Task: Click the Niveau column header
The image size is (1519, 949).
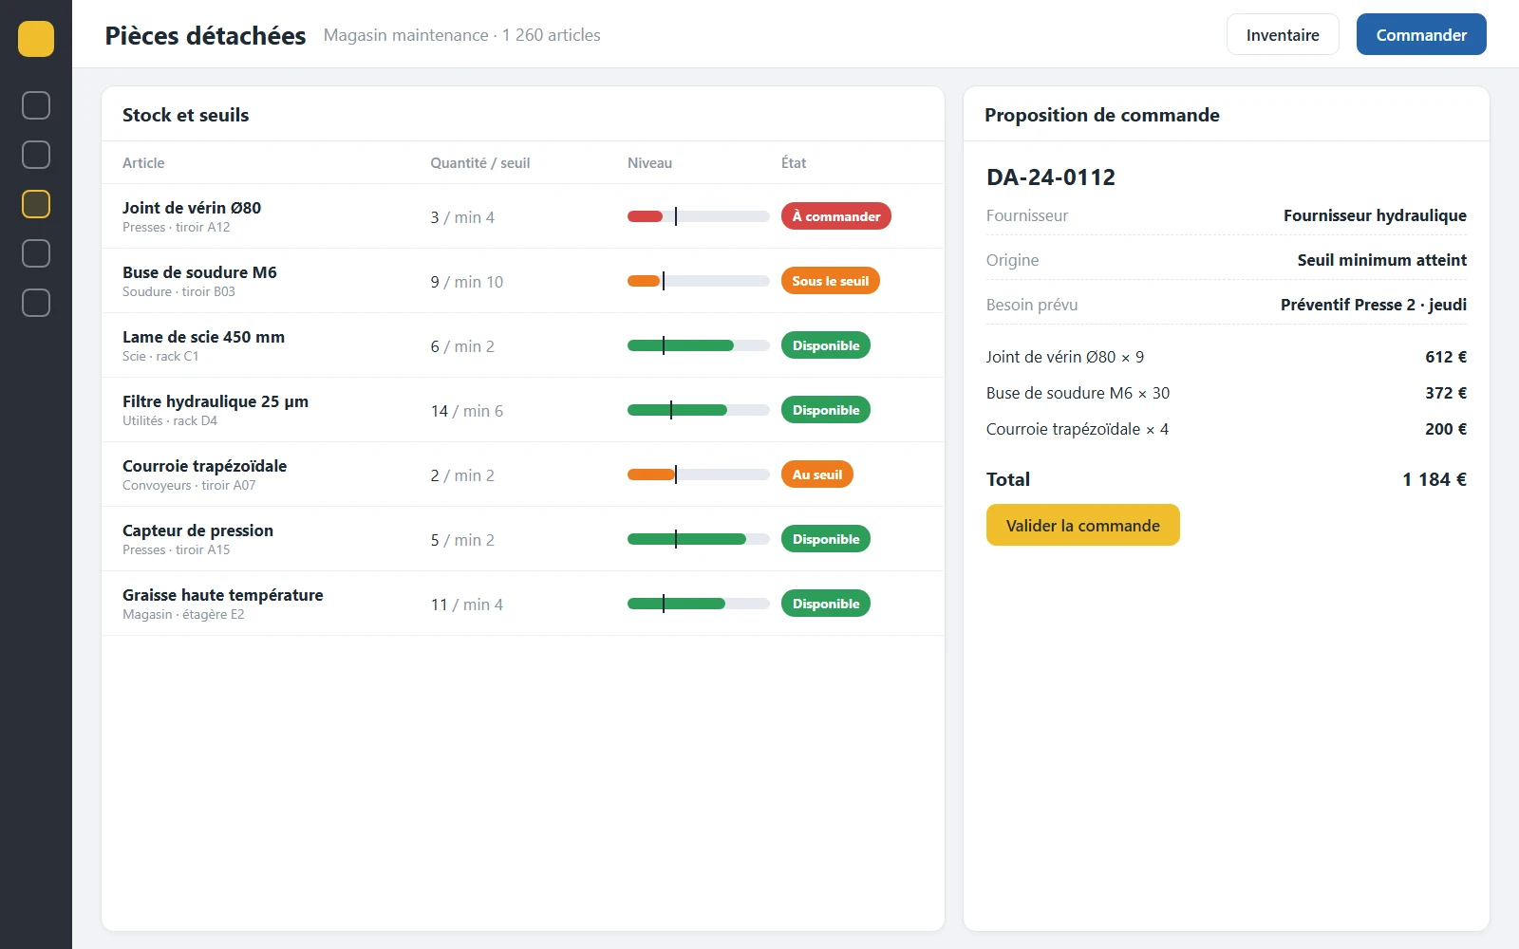Action: point(649,163)
